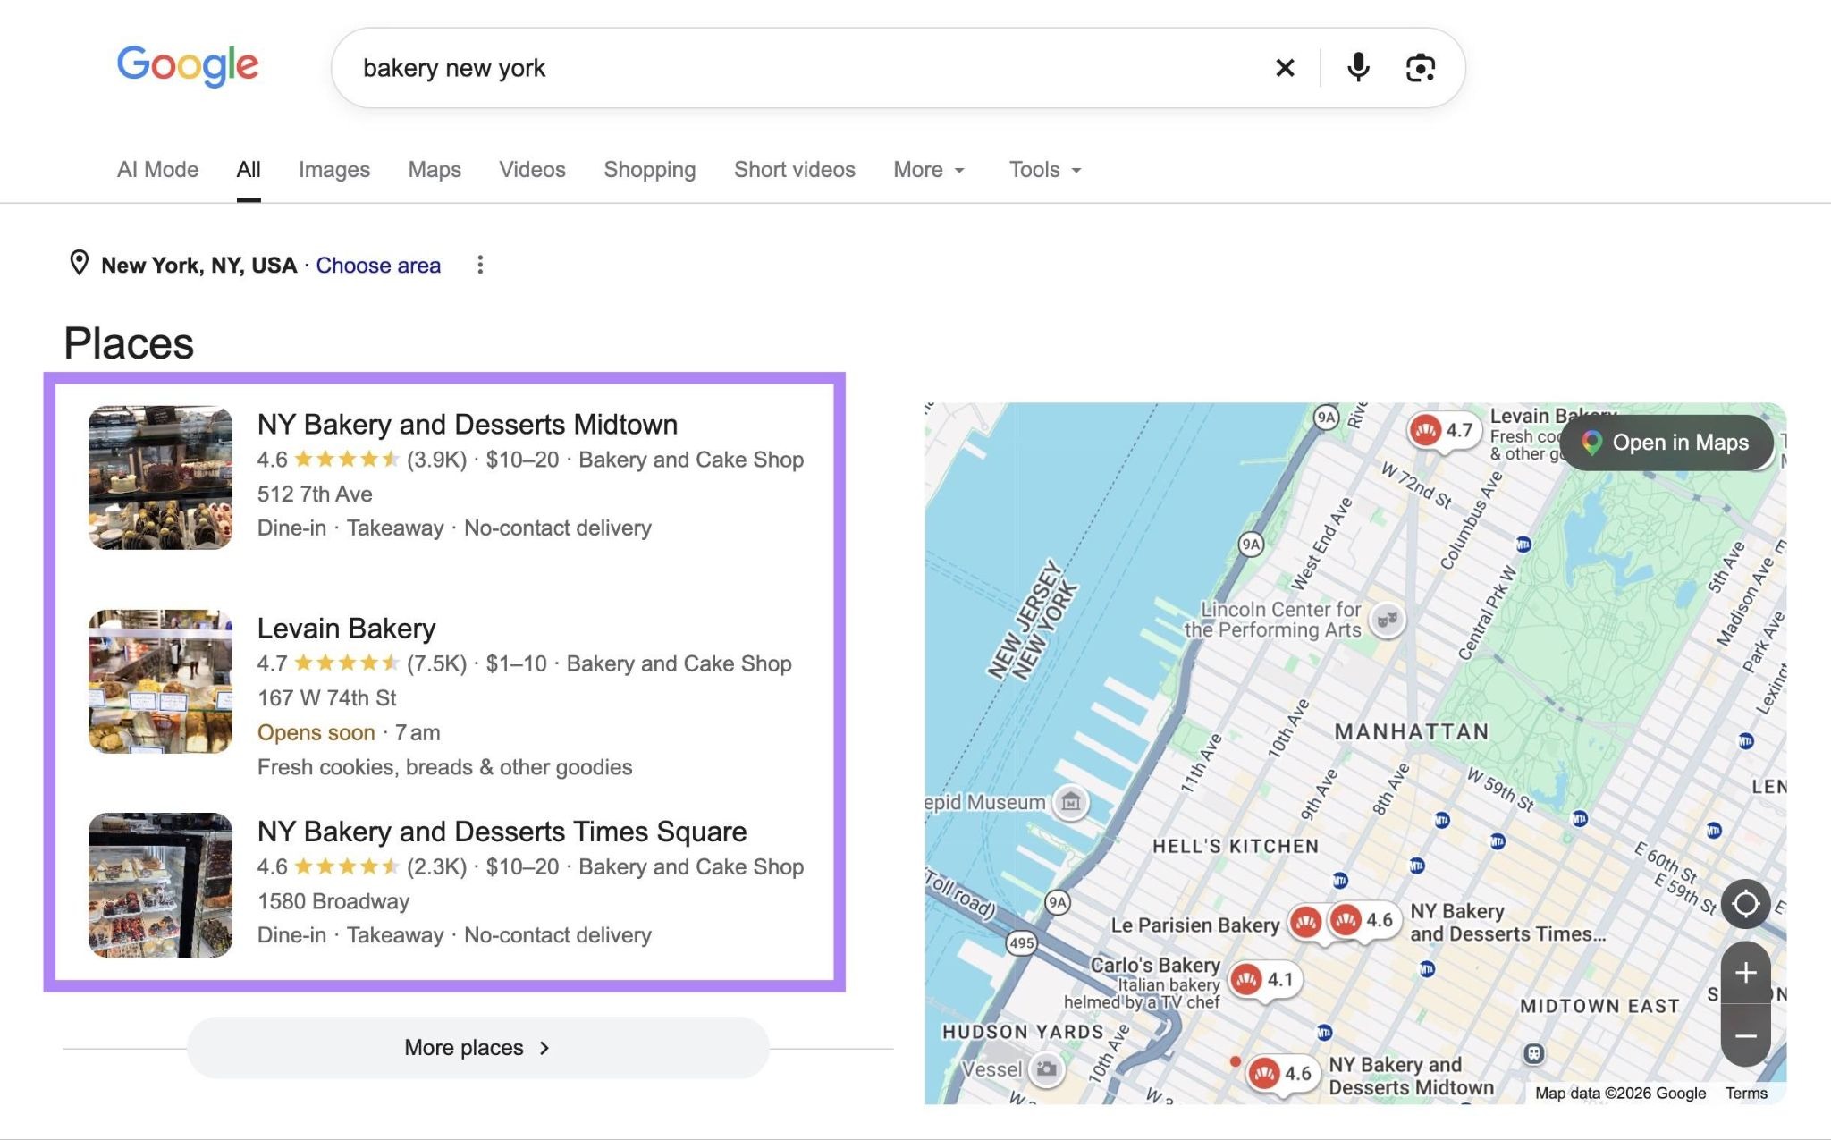Click the Google logo

coord(188,66)
